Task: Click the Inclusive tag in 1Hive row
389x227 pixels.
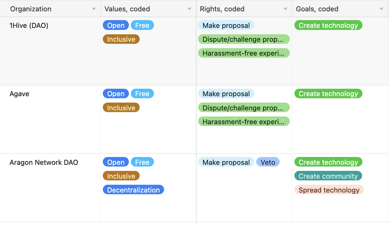Action: 121,39
